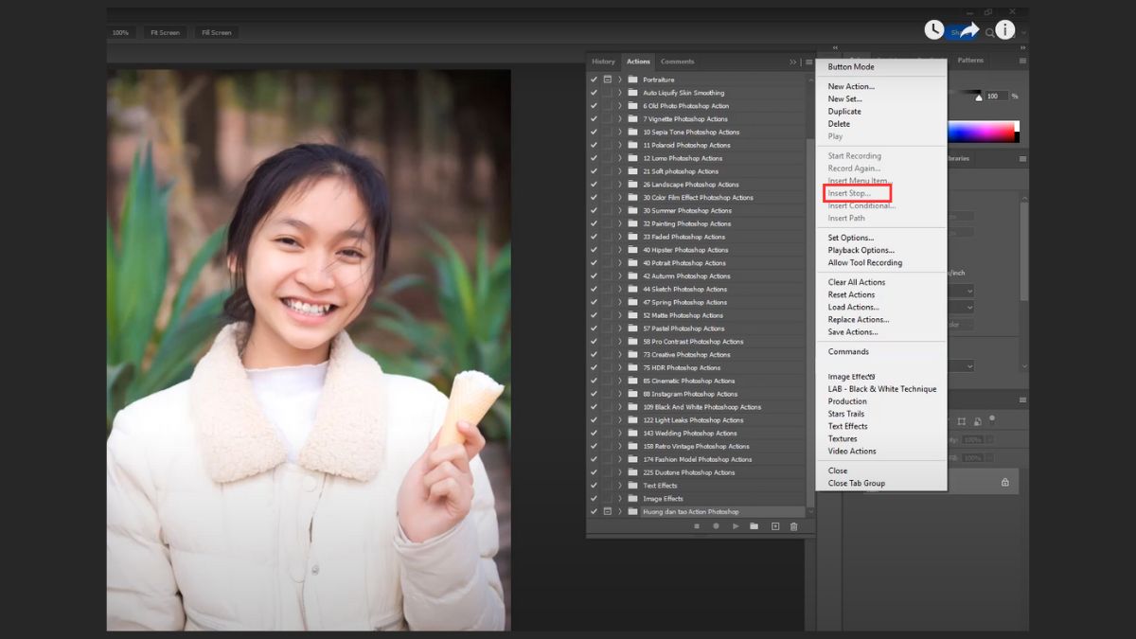1136x639 pixels.
Task: Expand 6 Old Photo Photoshop Action set
Action: 620,106
